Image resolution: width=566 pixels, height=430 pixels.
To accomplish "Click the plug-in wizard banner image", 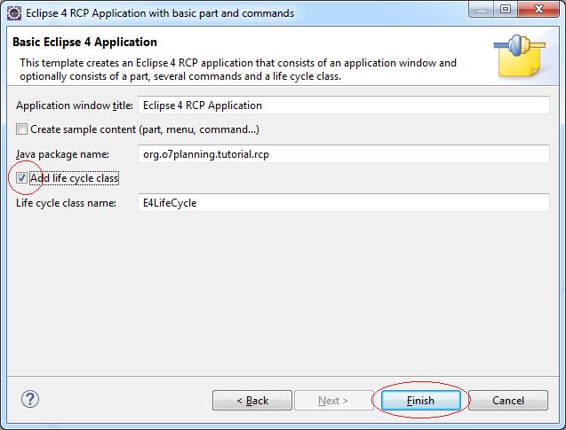I will tap(520, 56).
